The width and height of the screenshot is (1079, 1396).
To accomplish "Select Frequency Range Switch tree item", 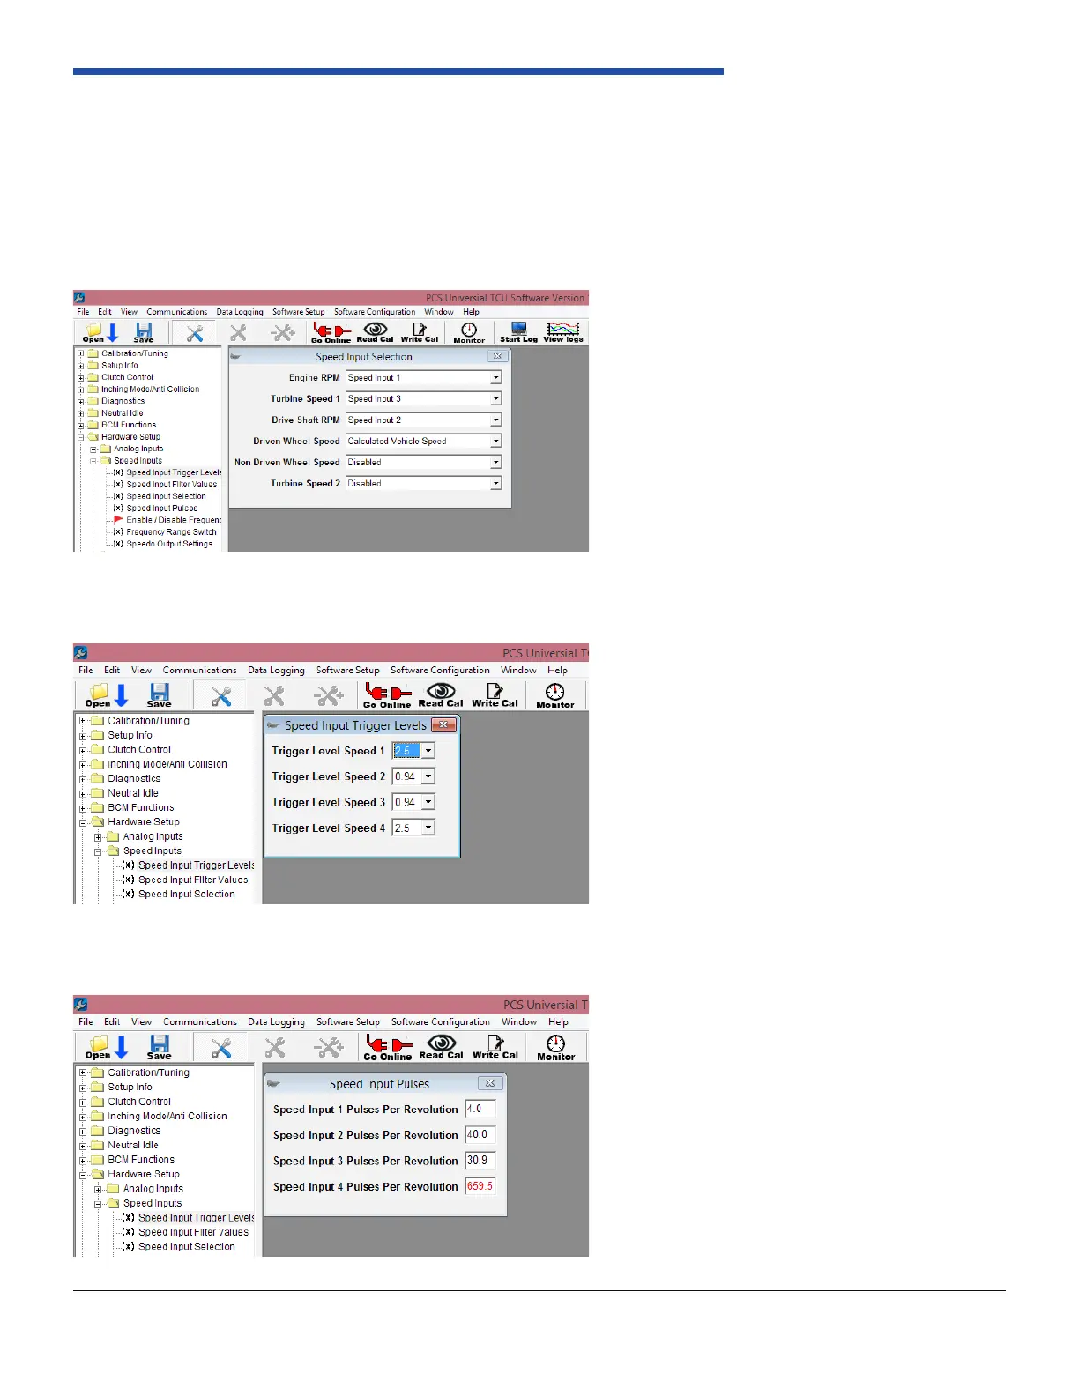I will [x=171, y=532].
